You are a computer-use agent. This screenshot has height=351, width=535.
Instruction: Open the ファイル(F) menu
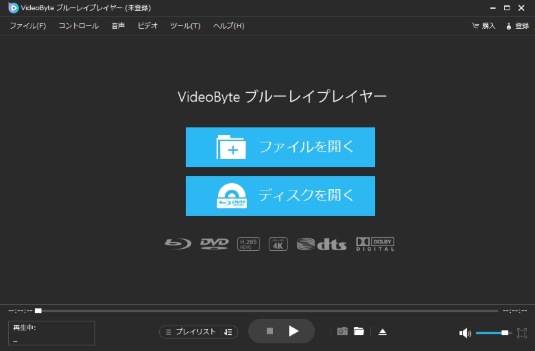pos(27,26)
